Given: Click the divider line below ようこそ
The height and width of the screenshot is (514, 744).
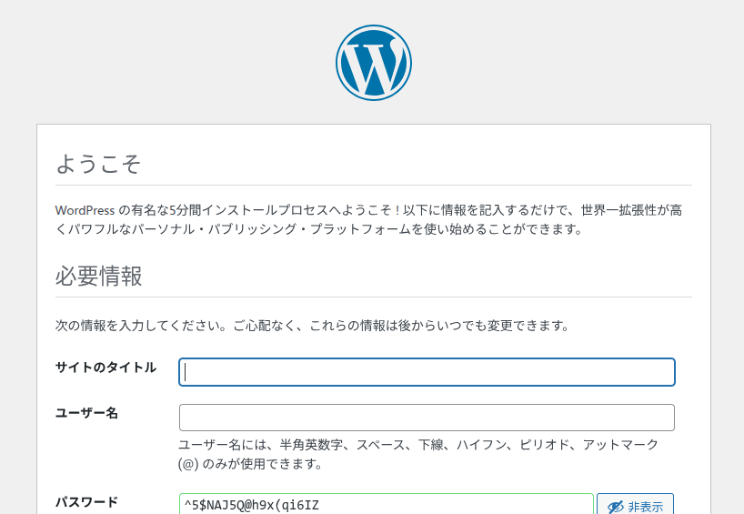Looking at the screenshot, I should 374,185.
